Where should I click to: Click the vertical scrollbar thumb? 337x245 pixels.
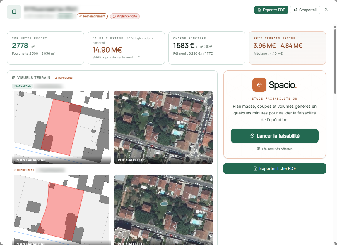[335, 61]
